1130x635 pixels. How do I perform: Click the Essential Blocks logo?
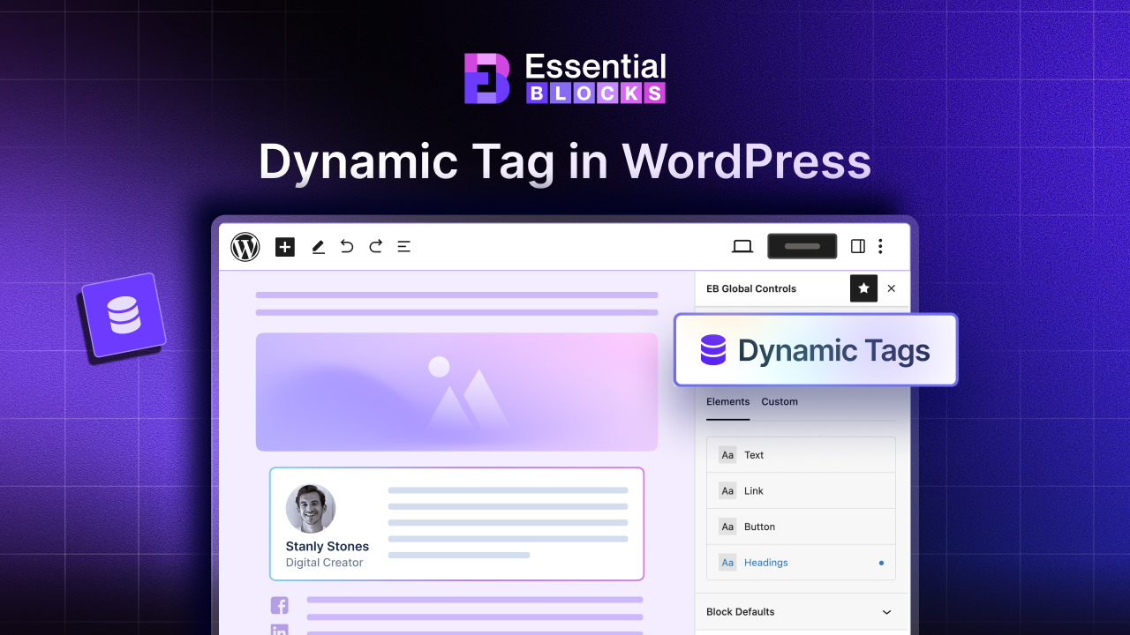click(565, 78)
